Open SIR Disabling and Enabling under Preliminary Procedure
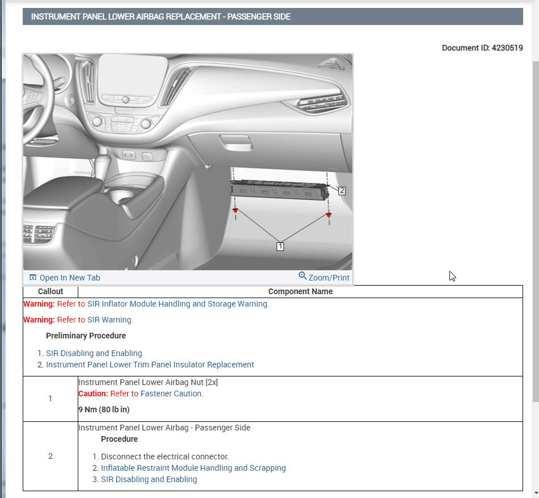This screenshot has width=539, height=498. click(x=94, y=353)
